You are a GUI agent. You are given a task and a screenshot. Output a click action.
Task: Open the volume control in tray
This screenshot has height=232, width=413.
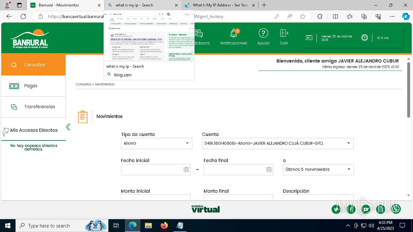pos(371,226)
